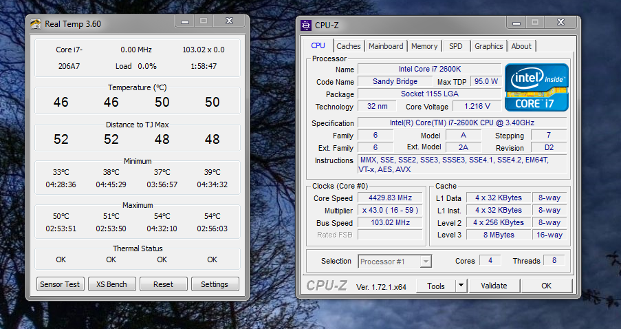This screenshot has width=621, height=329.
Task: Click the Level 3 cache value '8 MBytes'
Action: pos(499,235)
